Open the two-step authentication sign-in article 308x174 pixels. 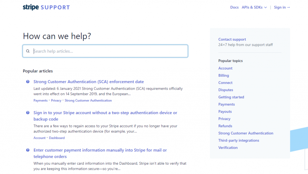click(105, 116)
